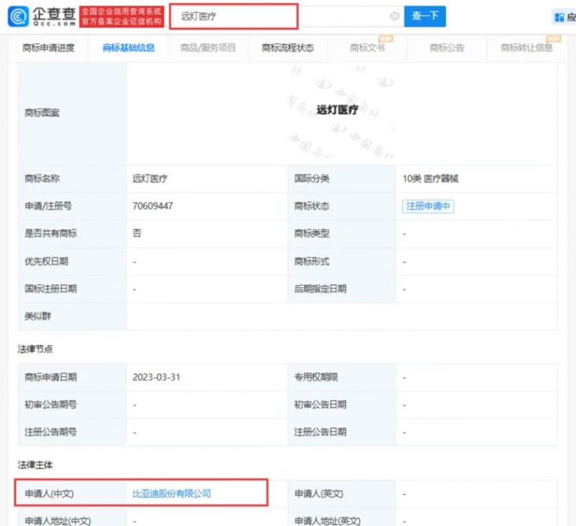Click the 商标状态 label

tap(312, 206)
